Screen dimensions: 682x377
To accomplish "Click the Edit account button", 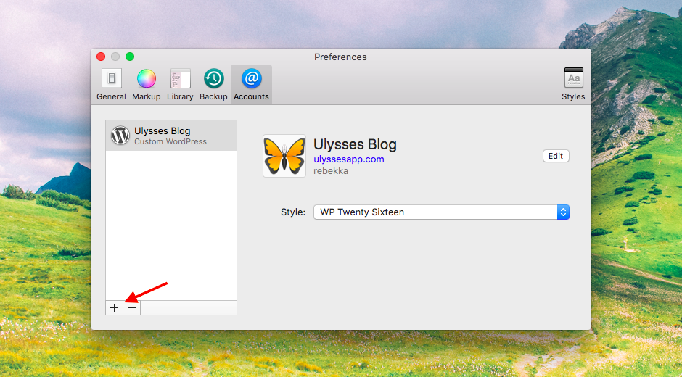I will click(x=556, y=156).
